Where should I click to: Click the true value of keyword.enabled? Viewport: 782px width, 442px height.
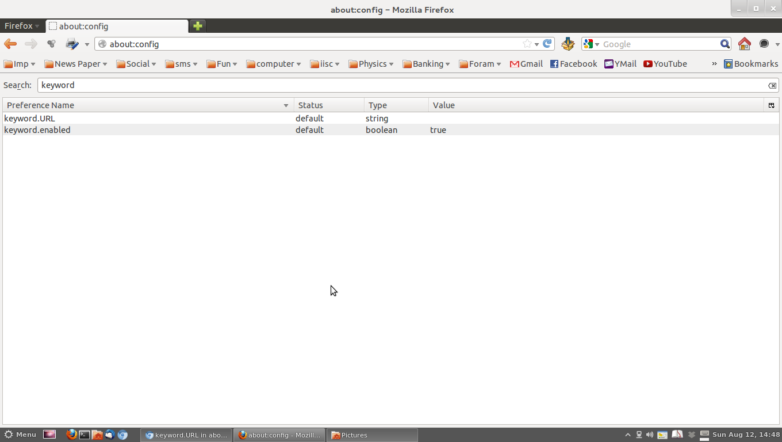click(438, 130)
